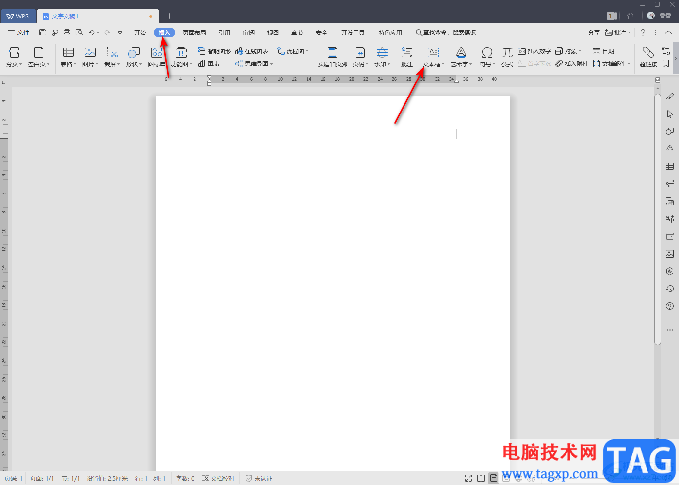Click the Print icon in quick access toolbar
Screen dimensions: 679x485
67,32
